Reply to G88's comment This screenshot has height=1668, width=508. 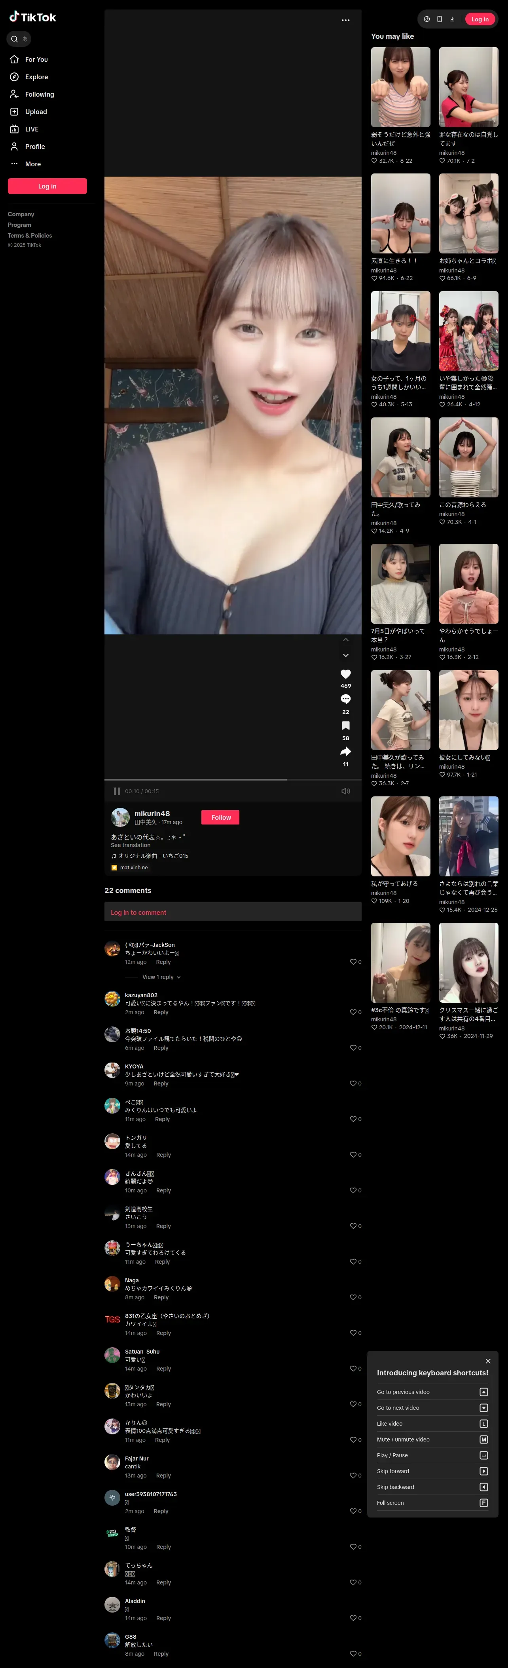coord(161,1654)
